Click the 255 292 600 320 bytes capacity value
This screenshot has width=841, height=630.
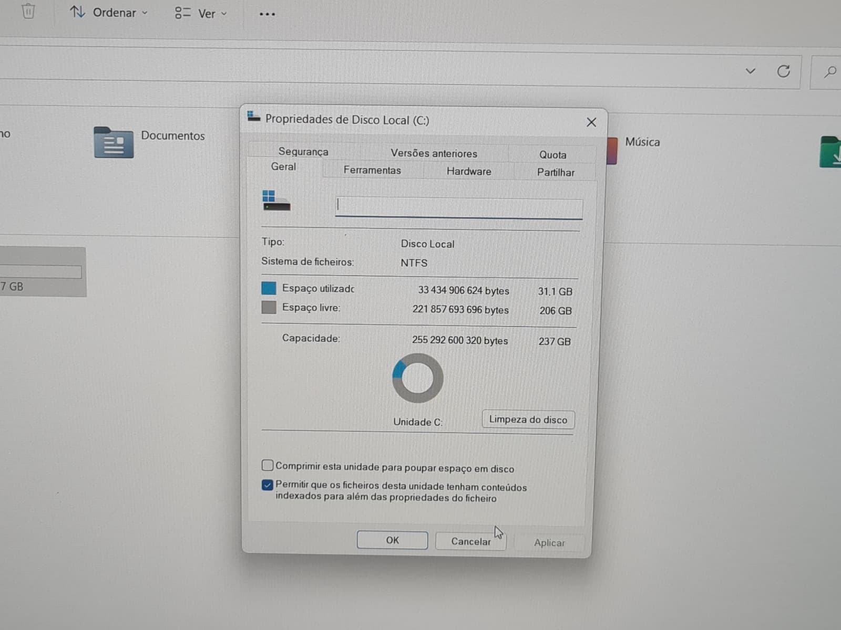click(460, 340)
